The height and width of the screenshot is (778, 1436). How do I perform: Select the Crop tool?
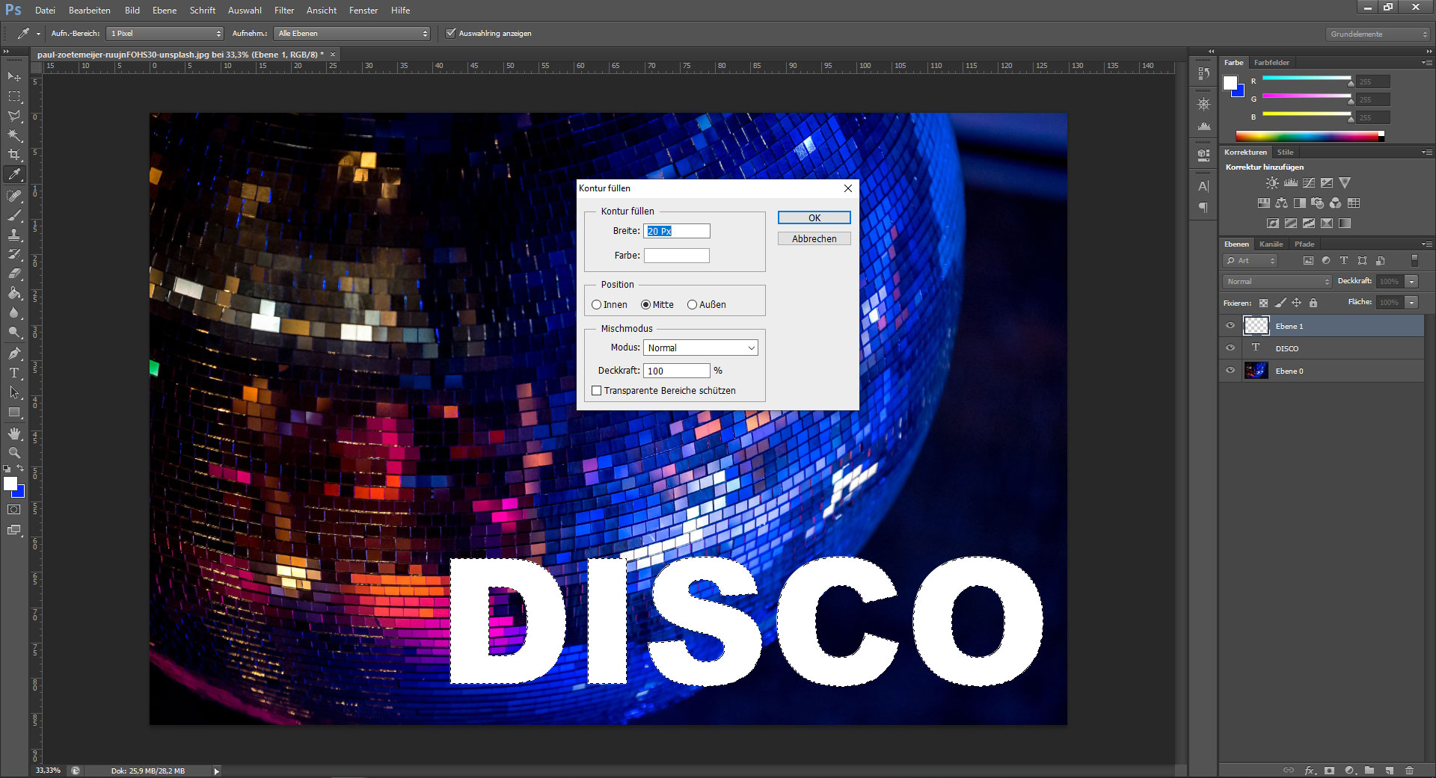click(x=14, y=155)
